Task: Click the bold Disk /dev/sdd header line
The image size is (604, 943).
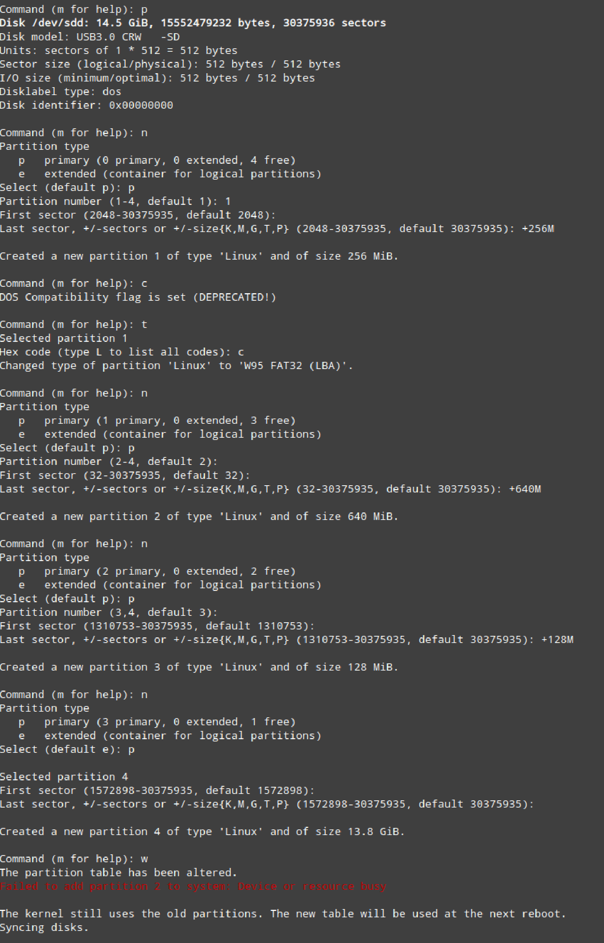Action: (193, 23)
